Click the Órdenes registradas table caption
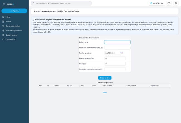This screenshot has height=123, width=181. tap(105, 83)
